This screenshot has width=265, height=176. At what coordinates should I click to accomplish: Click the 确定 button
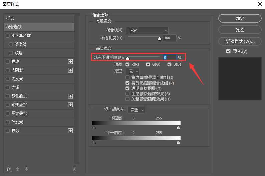[x=240, y=18]
